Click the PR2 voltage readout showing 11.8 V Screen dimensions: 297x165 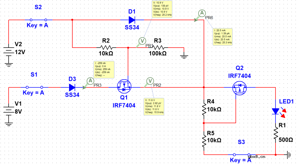154,106
